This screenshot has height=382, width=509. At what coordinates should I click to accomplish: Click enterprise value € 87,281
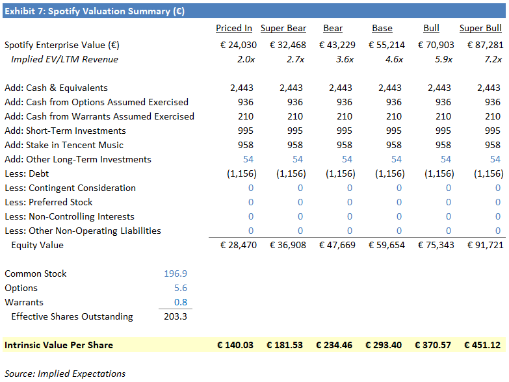pos(485,45)
